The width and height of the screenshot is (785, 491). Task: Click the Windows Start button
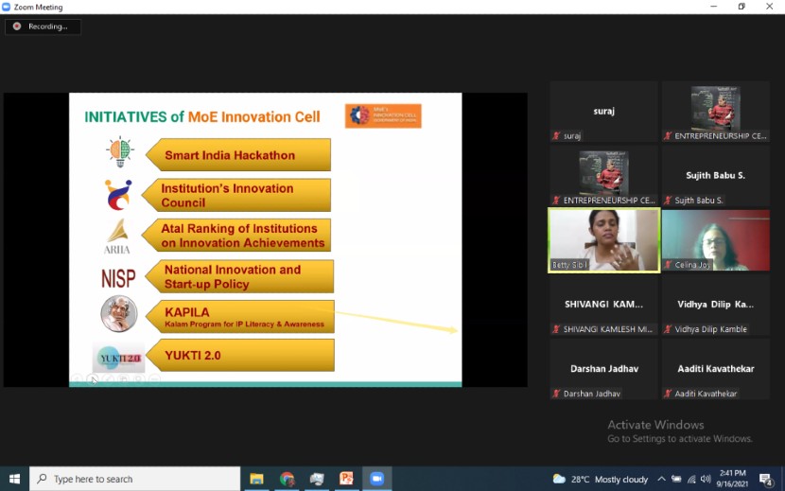(14, 479)
